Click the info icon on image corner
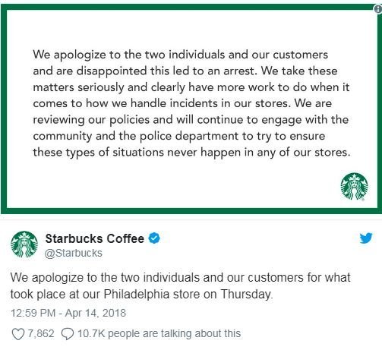Viewport: 382px width, 350px height. tap(378, 9)
